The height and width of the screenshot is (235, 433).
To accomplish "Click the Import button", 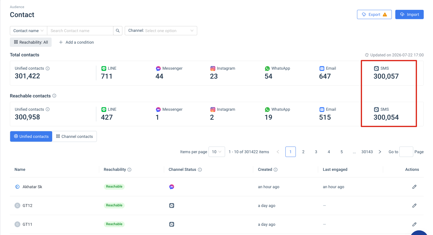I will [x=410, y=14].
